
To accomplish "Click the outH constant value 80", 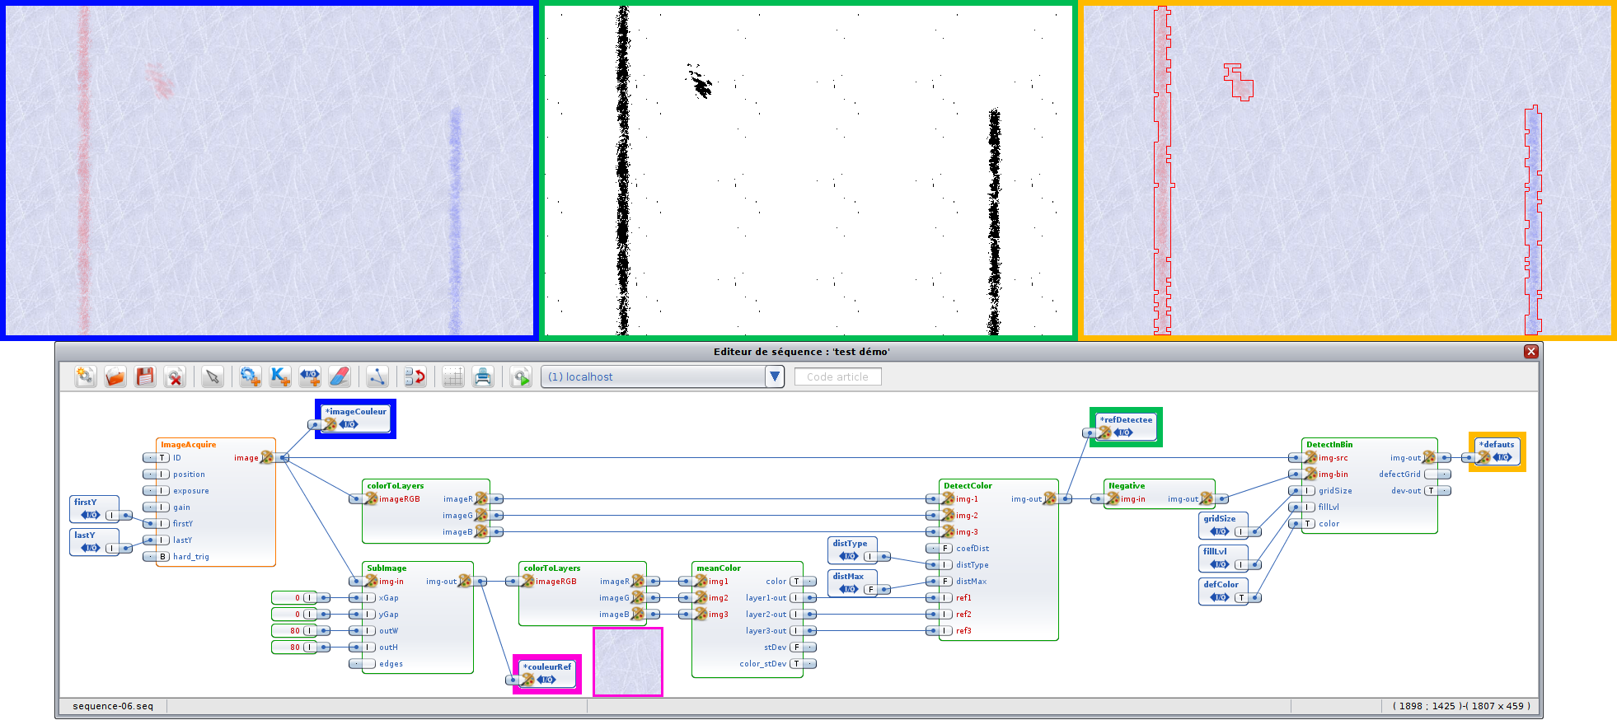I will pos(294,648).
